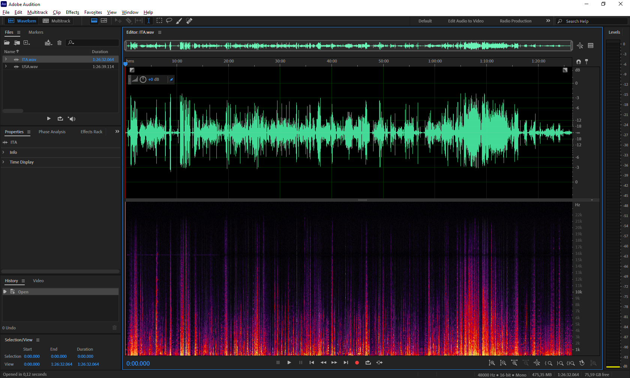Click the Open File folder icon
This screenshot has height=378, width=630.
point(7,43)
